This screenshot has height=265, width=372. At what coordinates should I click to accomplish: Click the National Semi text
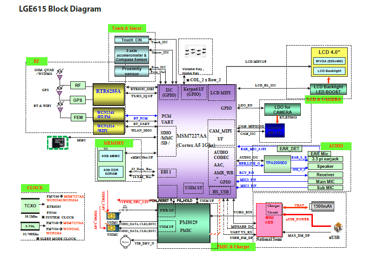[269, 239]
